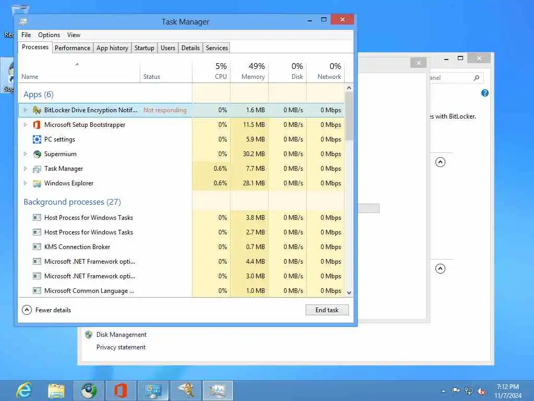Switch to the Services tab
534x401 pixels.
[x=216, y=48]
